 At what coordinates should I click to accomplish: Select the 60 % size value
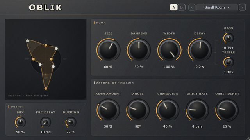pyautogui.click(x=108, y=67)
